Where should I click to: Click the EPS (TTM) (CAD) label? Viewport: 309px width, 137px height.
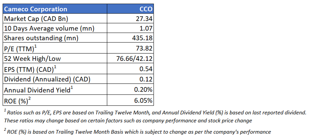pos(29,69)
